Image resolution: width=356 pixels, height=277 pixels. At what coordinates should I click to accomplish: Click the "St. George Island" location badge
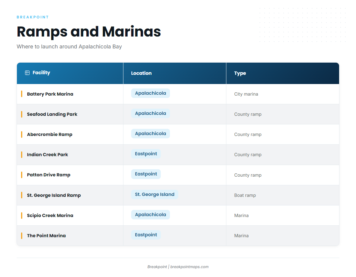pos(155,194)
